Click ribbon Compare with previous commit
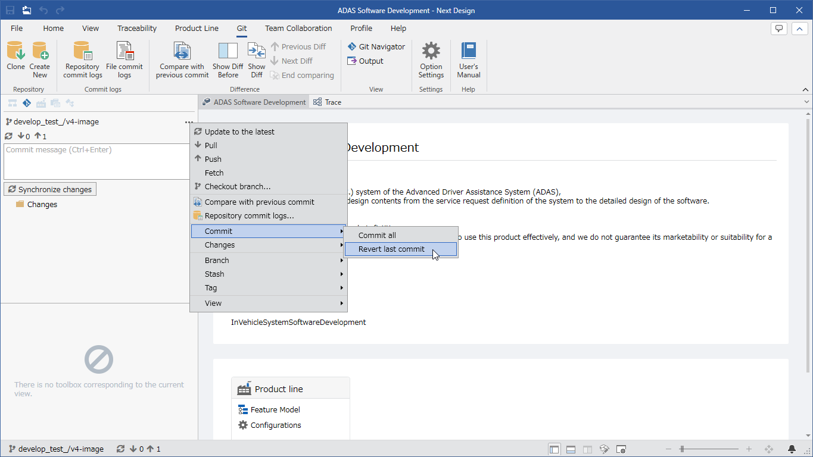Viewport: 813px width, 457px height. 182,60
